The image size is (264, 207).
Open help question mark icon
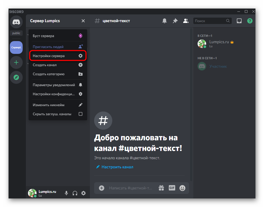250,21
